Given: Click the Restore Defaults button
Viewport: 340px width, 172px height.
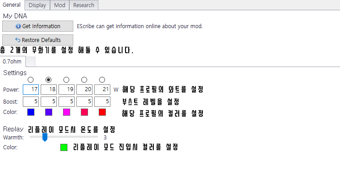Looking at the screenshot, I should point(38,40).
